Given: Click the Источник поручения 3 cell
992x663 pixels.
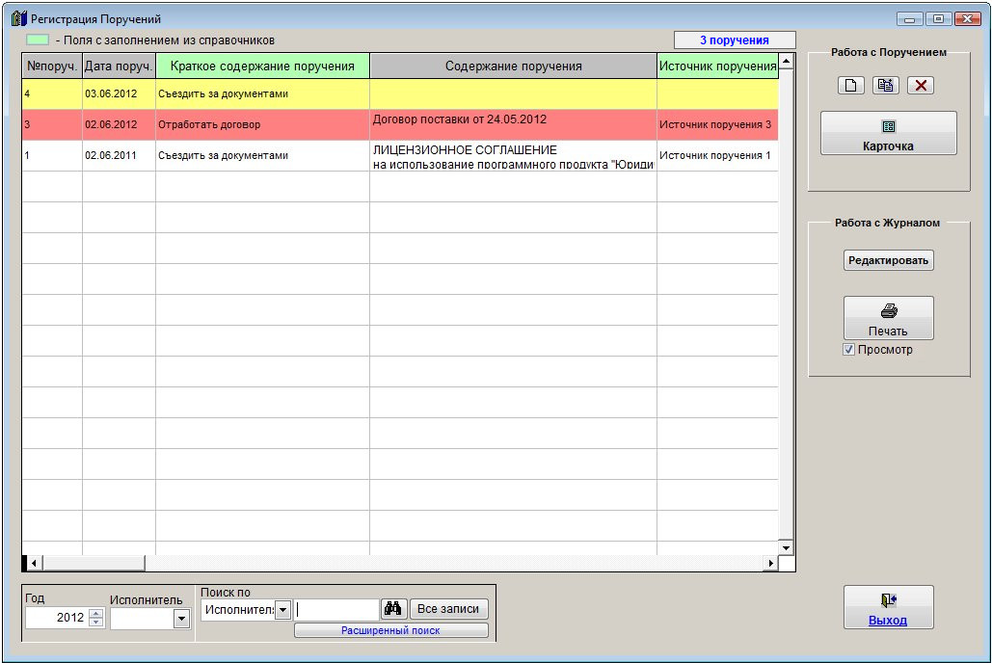Looking at the screenshot, I should coord(717,124).
